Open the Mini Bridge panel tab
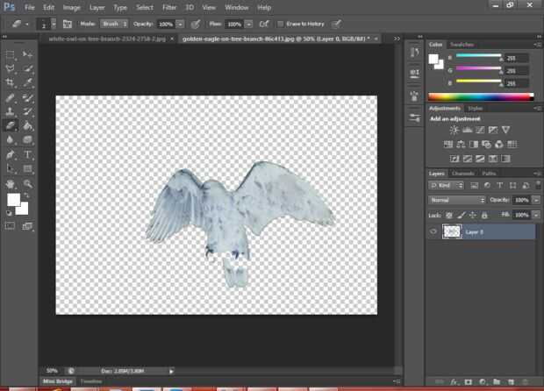 tap(59, 381)
